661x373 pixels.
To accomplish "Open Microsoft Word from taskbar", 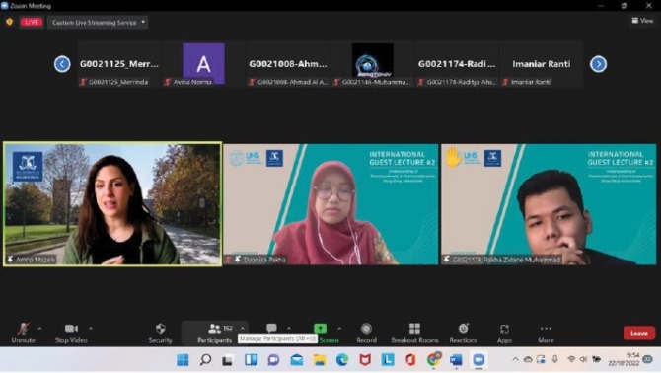I will click(456, 360).
